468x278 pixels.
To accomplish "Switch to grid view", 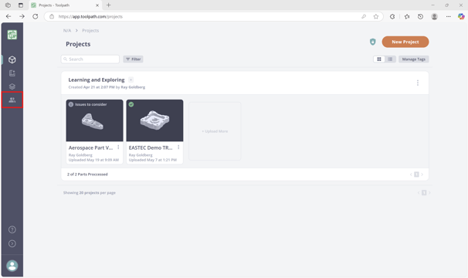I will (379, 59).
